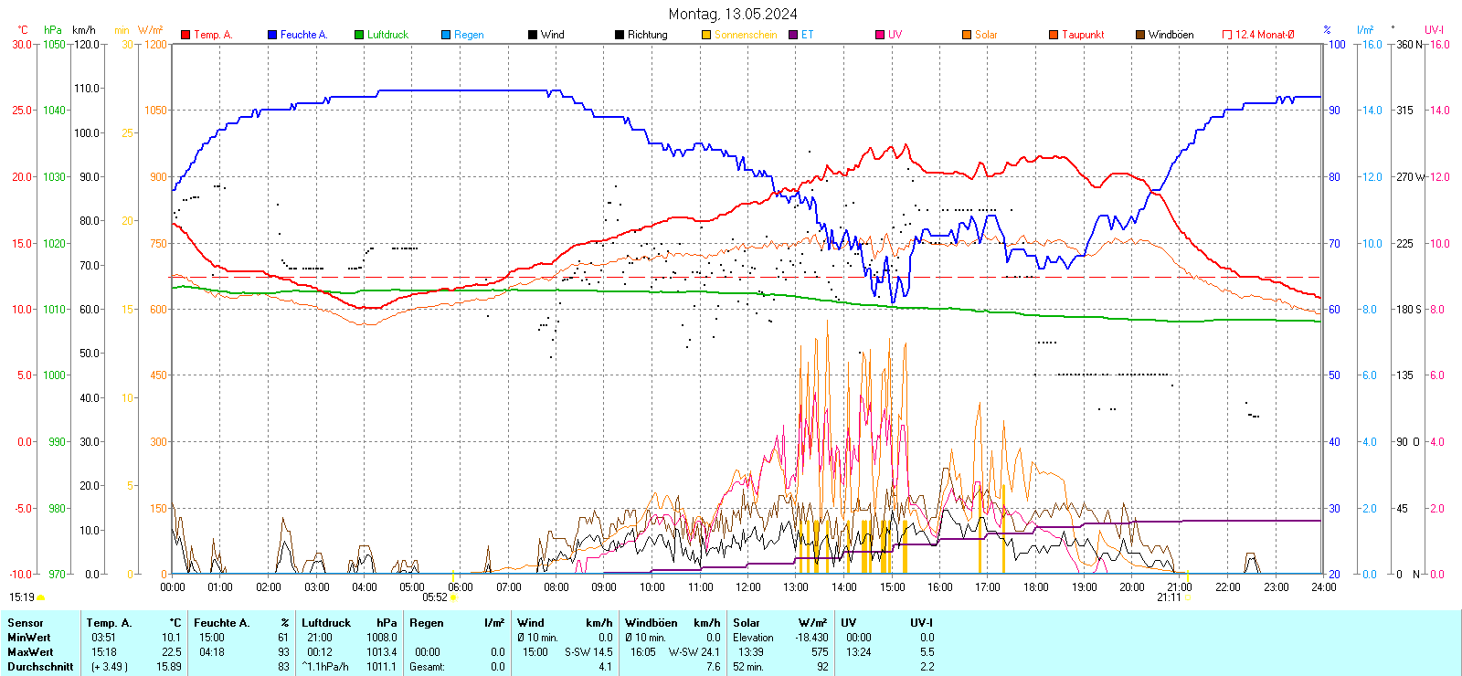Click the brown Windböen legend square
The width and height of the screenshot is (1462, 676).
click(x=1140, y=35)
